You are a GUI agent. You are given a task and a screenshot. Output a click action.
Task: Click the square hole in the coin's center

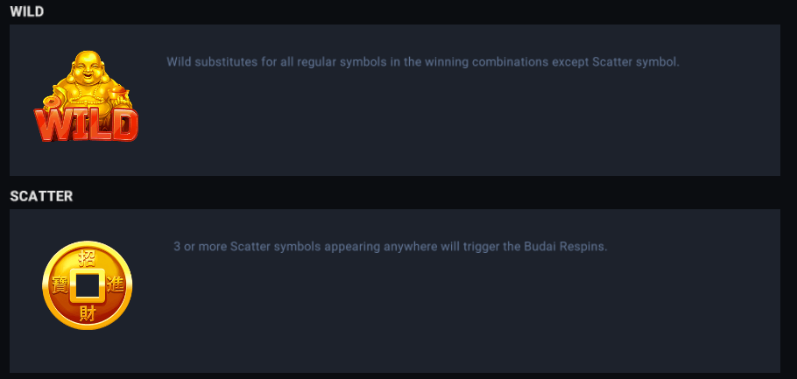87,286
